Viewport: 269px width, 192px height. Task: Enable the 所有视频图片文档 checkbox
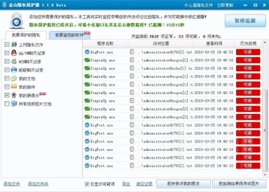point(7,104)
